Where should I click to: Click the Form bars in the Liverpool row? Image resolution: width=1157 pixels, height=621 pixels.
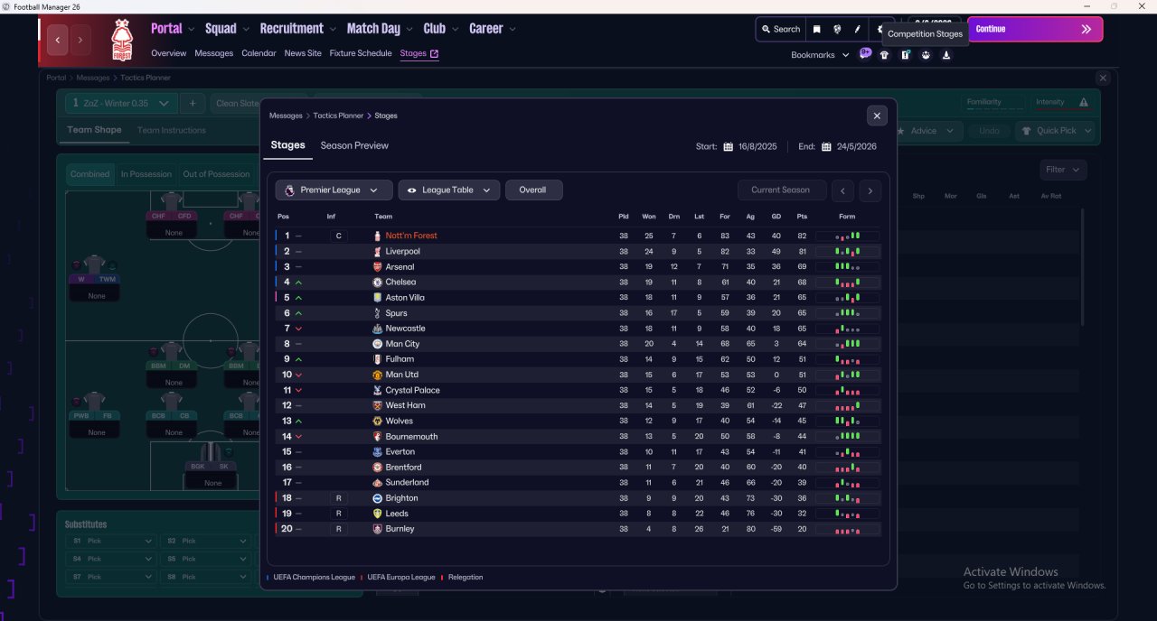tap(847, 251)
